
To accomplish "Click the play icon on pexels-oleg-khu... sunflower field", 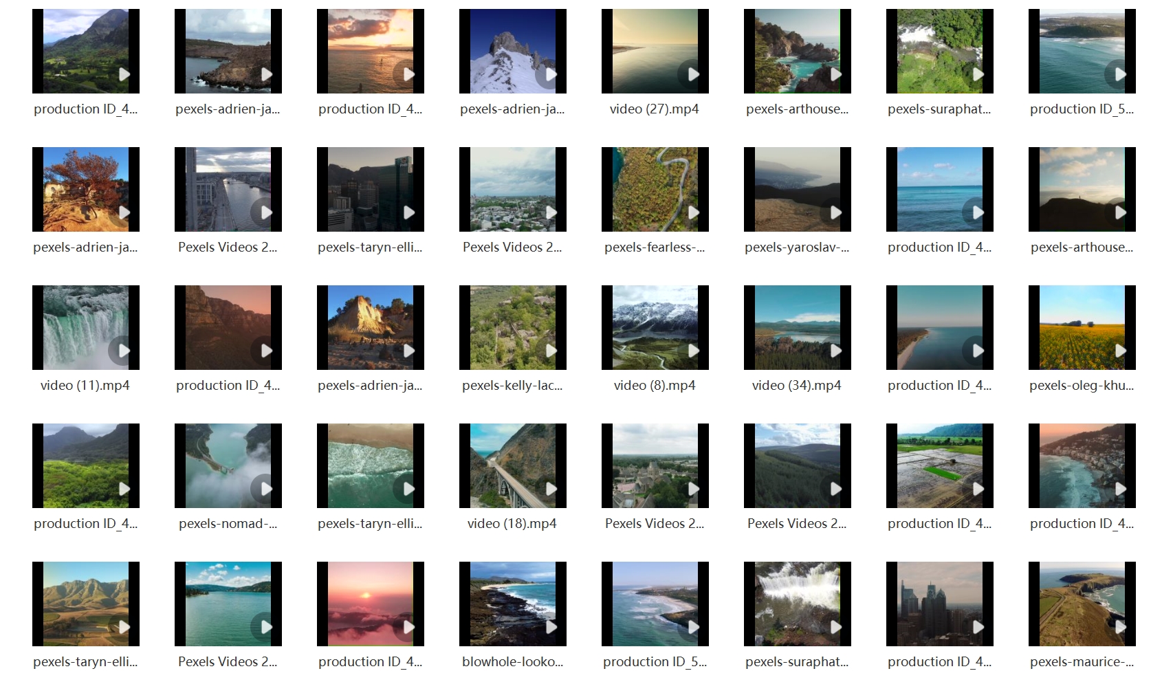I will pyautogui.click(x=1119, y=351).
